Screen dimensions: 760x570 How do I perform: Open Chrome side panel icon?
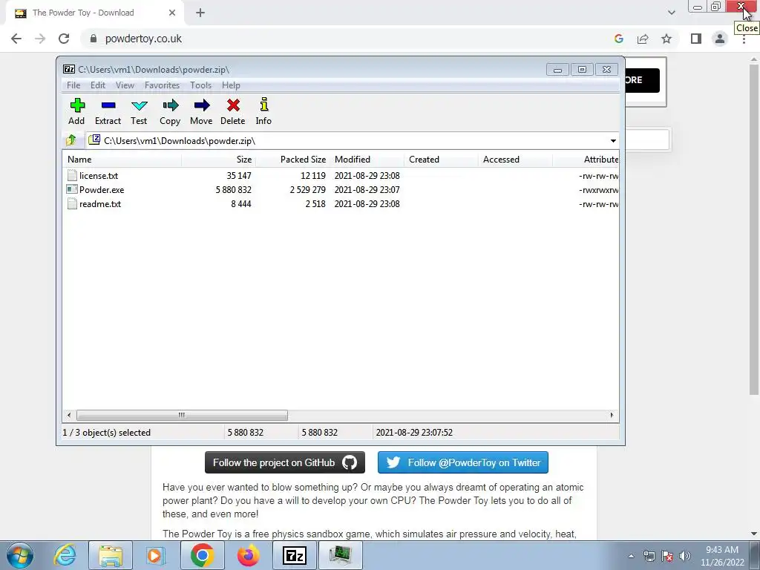(x=696, y=39)
